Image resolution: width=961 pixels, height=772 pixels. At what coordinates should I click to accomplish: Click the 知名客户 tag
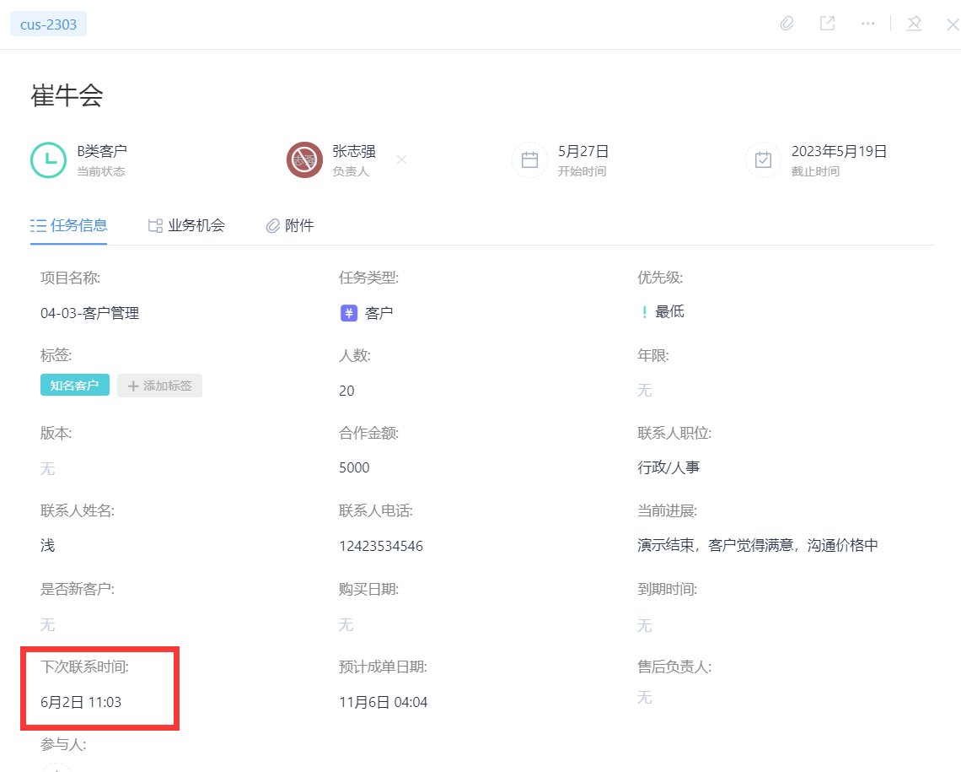pos(75,385)
